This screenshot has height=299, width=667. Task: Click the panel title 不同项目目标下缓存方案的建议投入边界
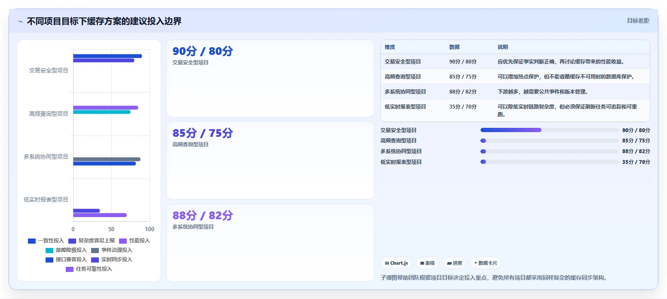[x=104, y=21]
